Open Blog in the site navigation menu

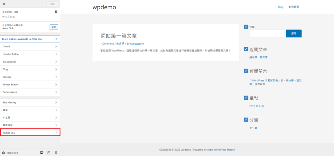point(281,7)
